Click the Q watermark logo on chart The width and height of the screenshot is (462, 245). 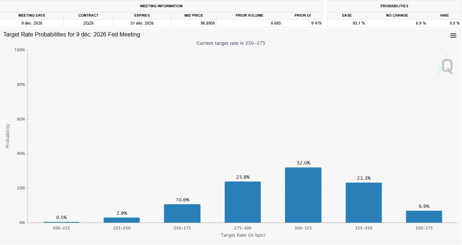pos(446,66)
